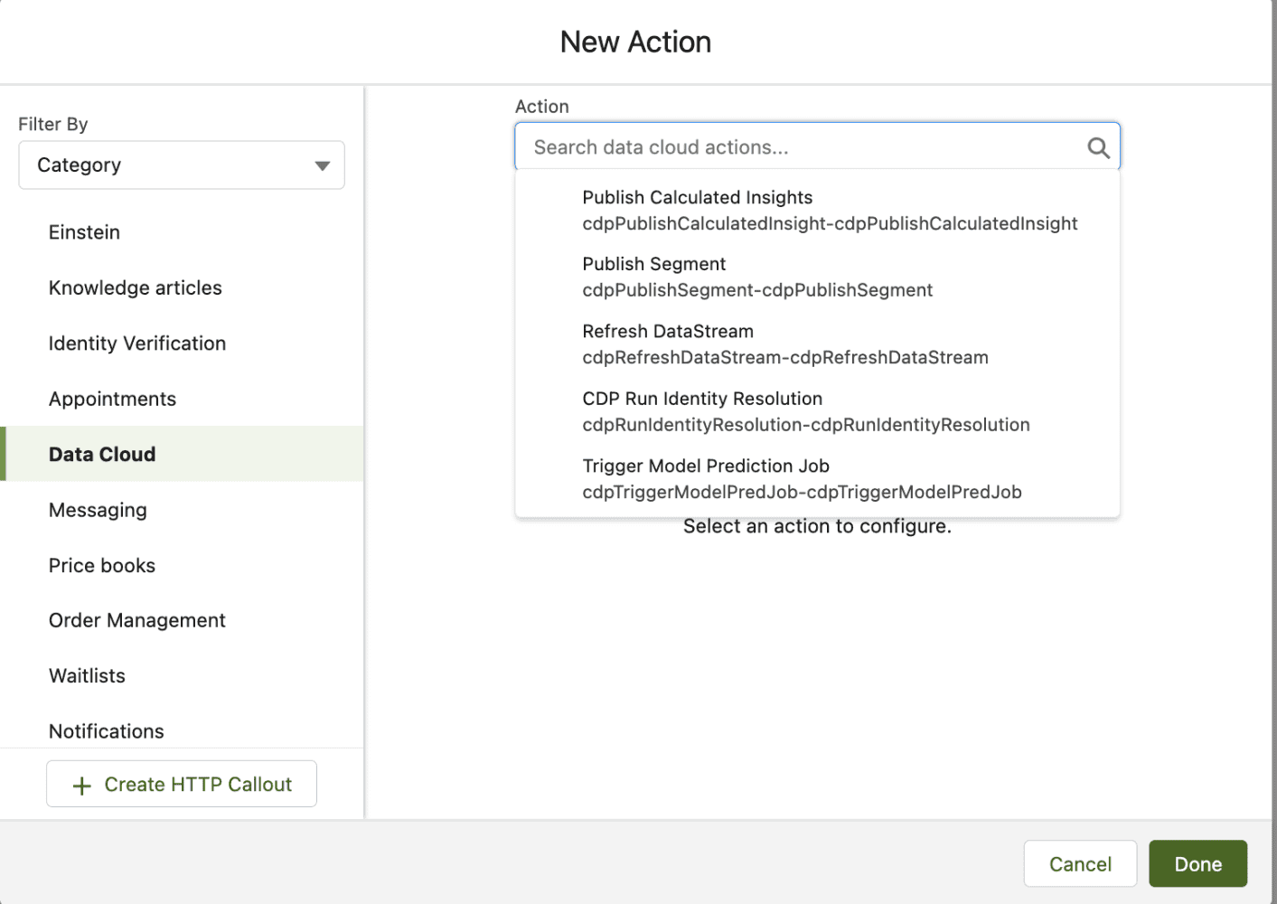This screenshot has width=1277, height=904.
Task: Select the Einstein category
Action: (x=182, y=232)
